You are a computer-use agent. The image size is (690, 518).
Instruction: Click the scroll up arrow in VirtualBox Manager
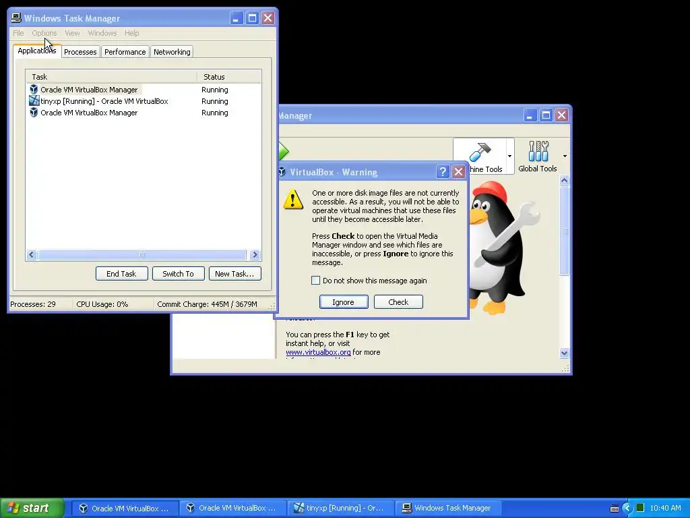tap(565, 180)
